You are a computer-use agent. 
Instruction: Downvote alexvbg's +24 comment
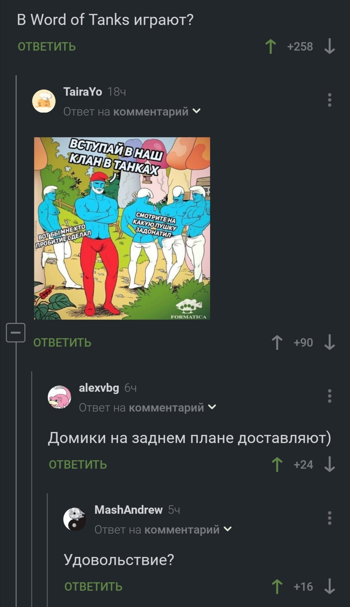point(330,465)
